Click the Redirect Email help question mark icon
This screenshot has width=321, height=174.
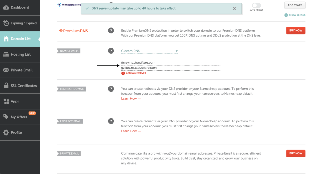(111, 121)
